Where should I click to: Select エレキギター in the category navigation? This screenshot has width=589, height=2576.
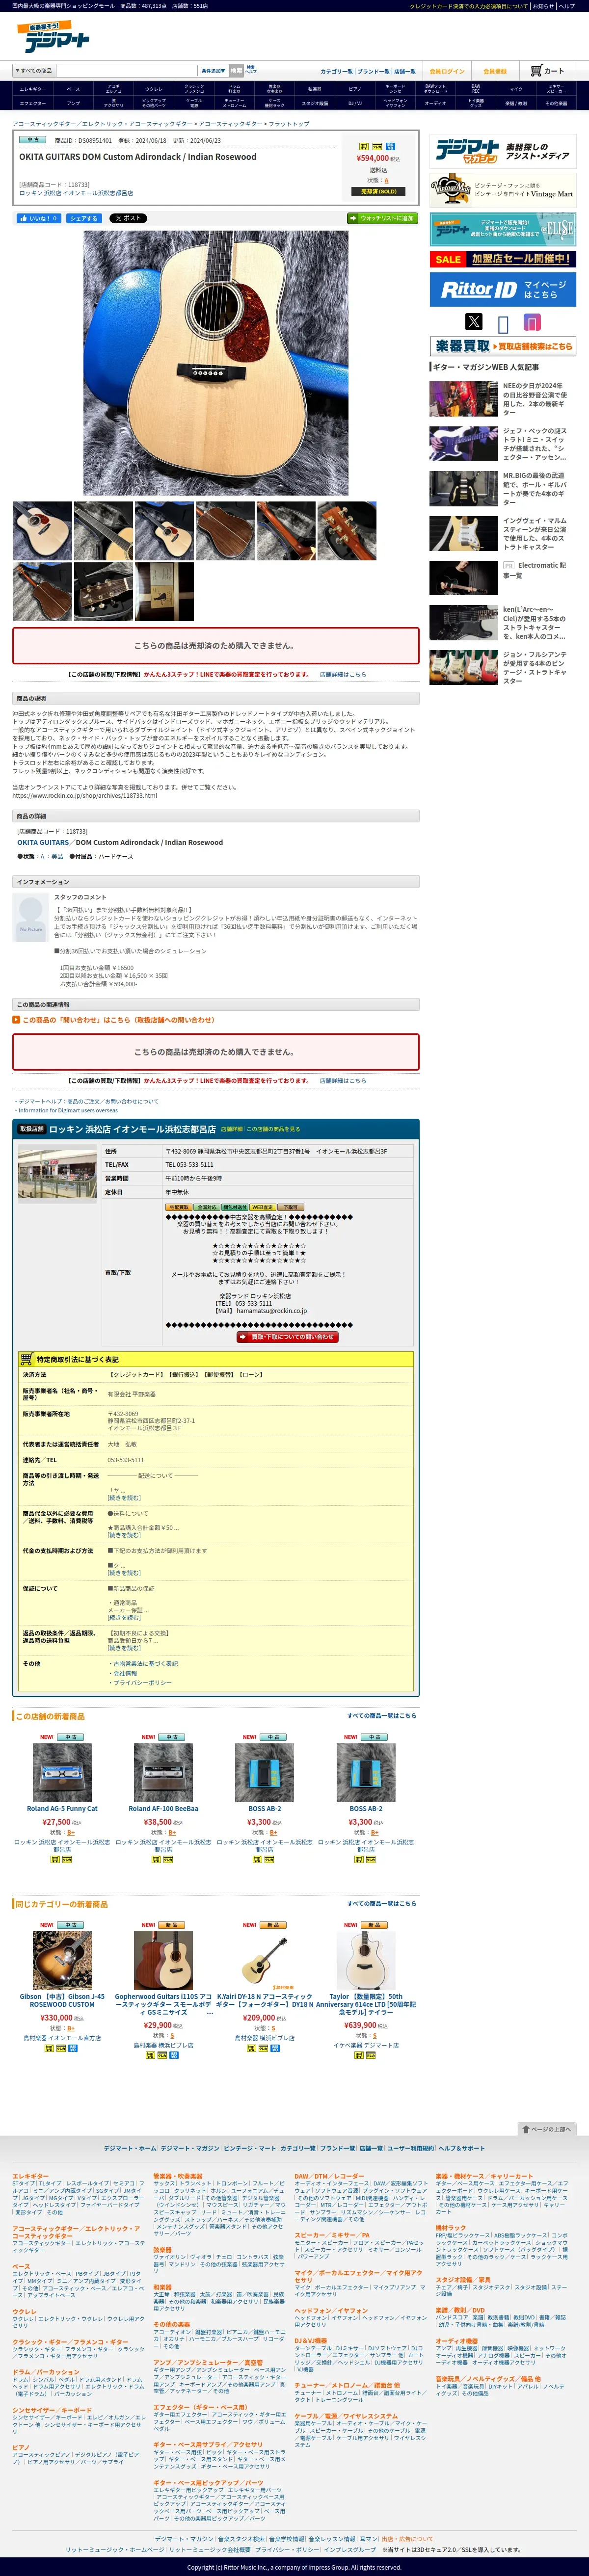[33, 89]
